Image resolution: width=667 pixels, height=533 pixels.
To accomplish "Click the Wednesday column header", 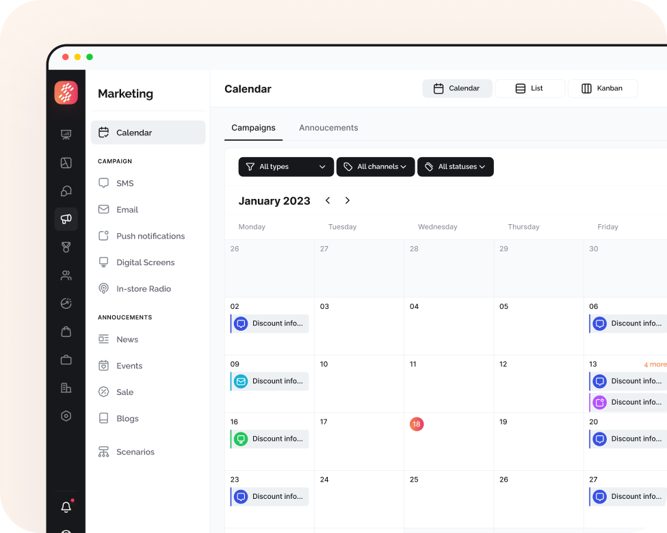I will [437, 227].
